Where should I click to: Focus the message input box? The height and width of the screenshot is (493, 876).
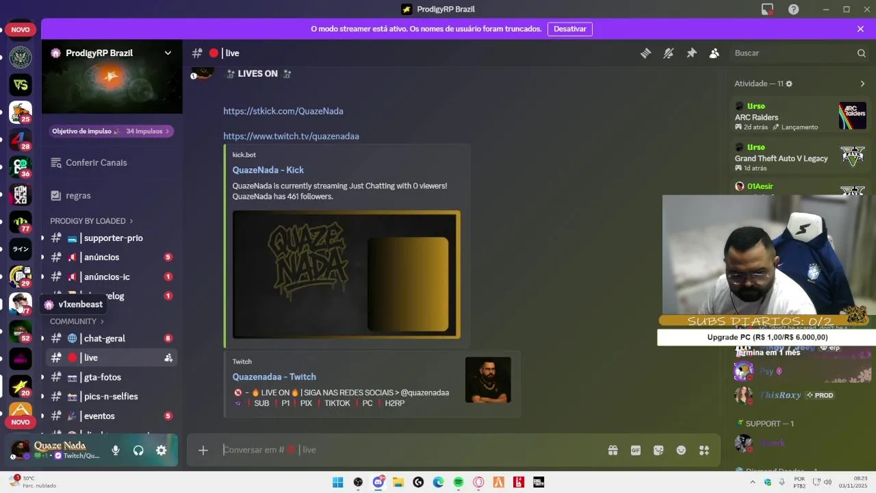pos(411,450)
